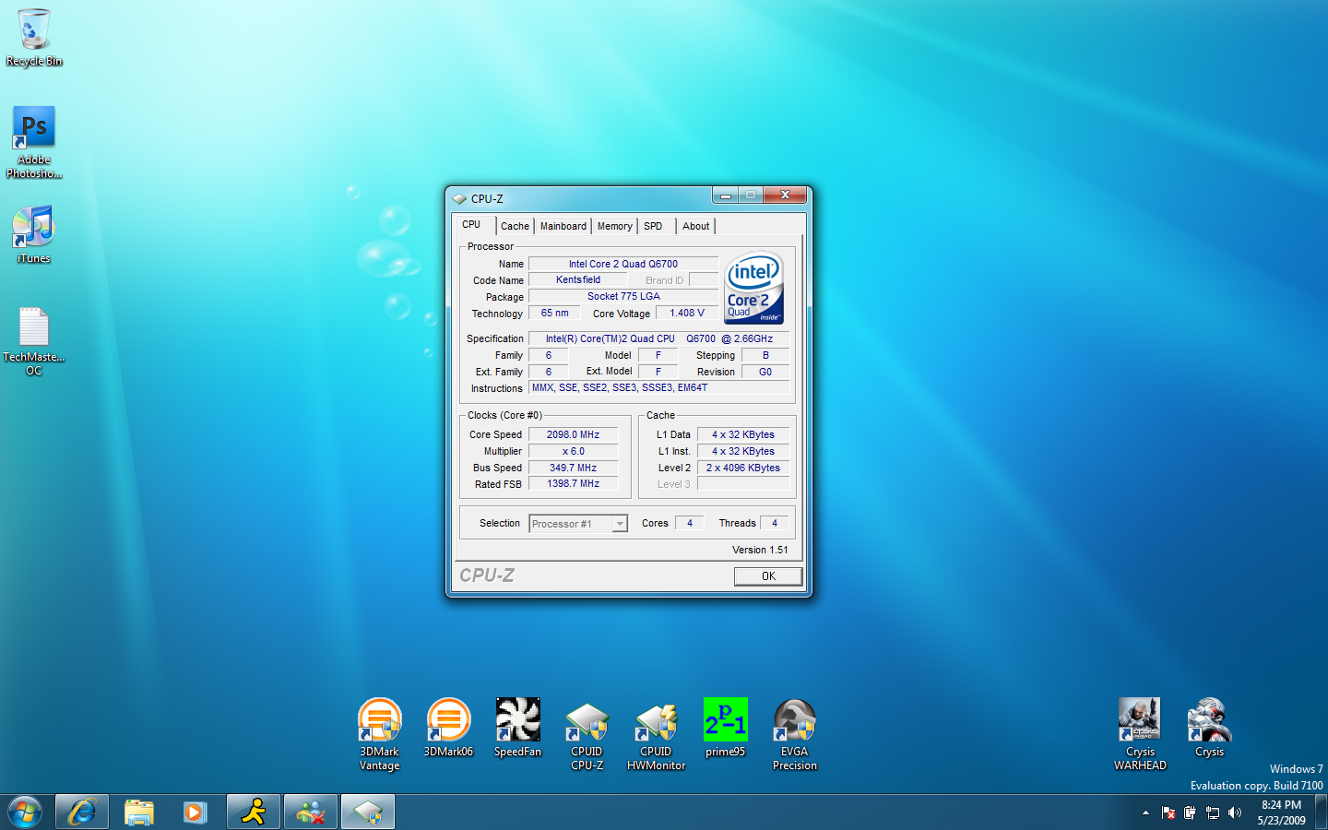Viewport: 1328px width, 830px height.
Task: Select the Adobe Photoshop desktop shortcut
Action: click(34, 142)
